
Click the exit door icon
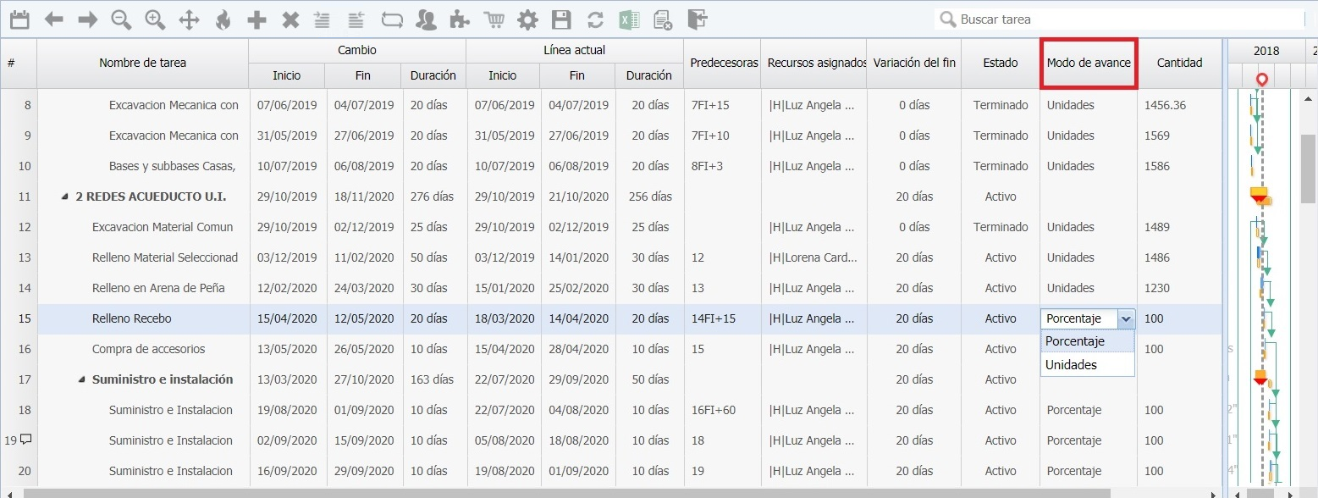coord(697,19)
